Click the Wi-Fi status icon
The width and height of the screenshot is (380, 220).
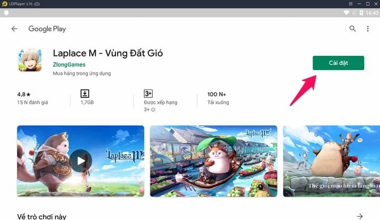click(x=346, y=13)
